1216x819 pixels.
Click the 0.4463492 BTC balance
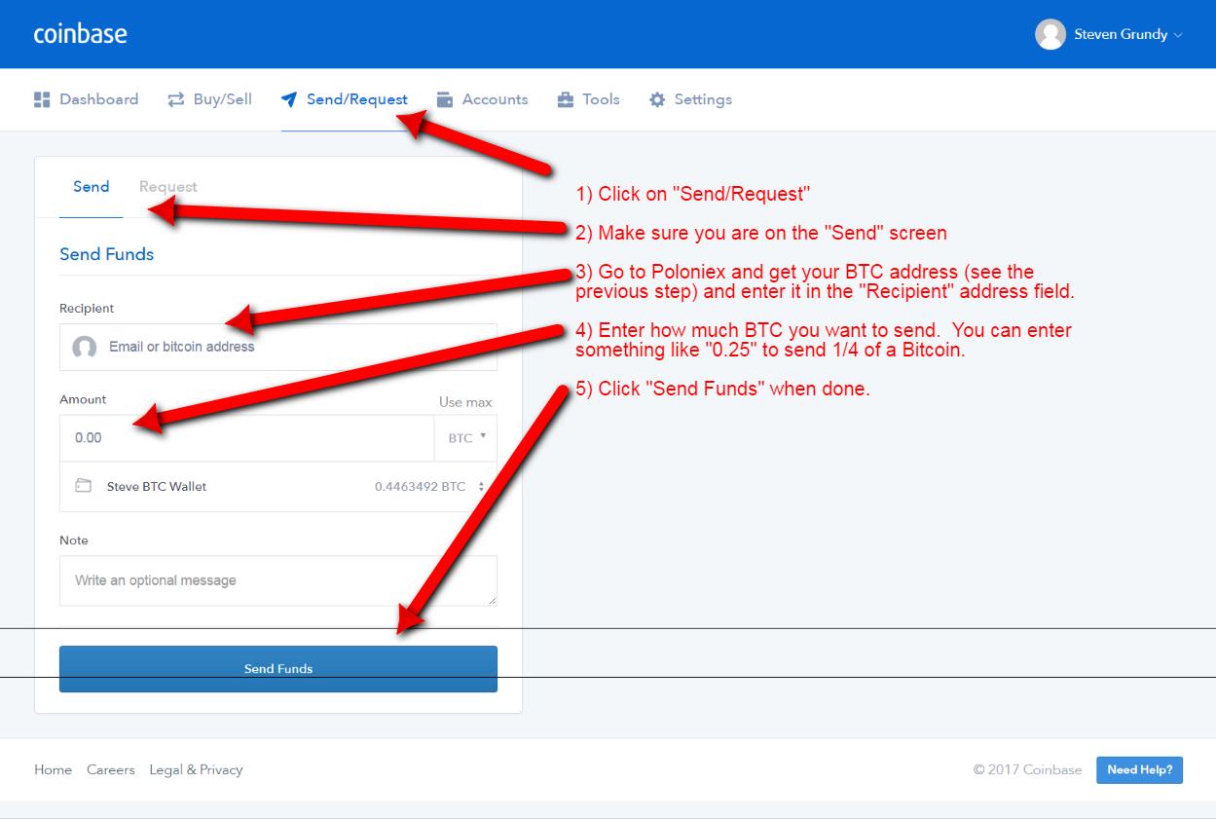(x=420, y=486)
